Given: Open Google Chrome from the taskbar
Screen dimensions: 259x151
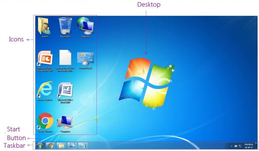Looking at the screenshot, I should tap(50, 146).
